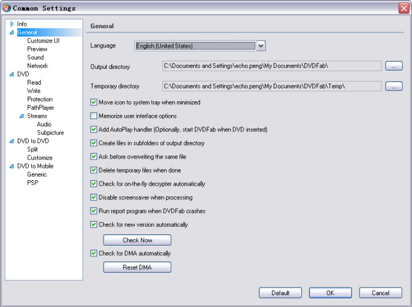412x307 pixels.
Task: Open the Customize UI settings page
Action: 44,41
